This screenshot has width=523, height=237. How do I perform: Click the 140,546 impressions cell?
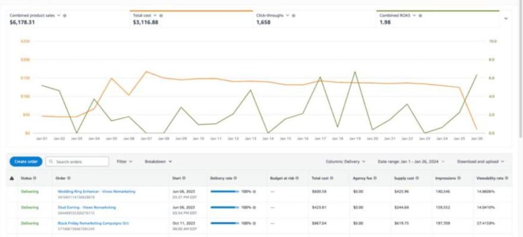click(443, 192)
